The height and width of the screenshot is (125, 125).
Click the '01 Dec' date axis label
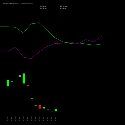point(43,119)
